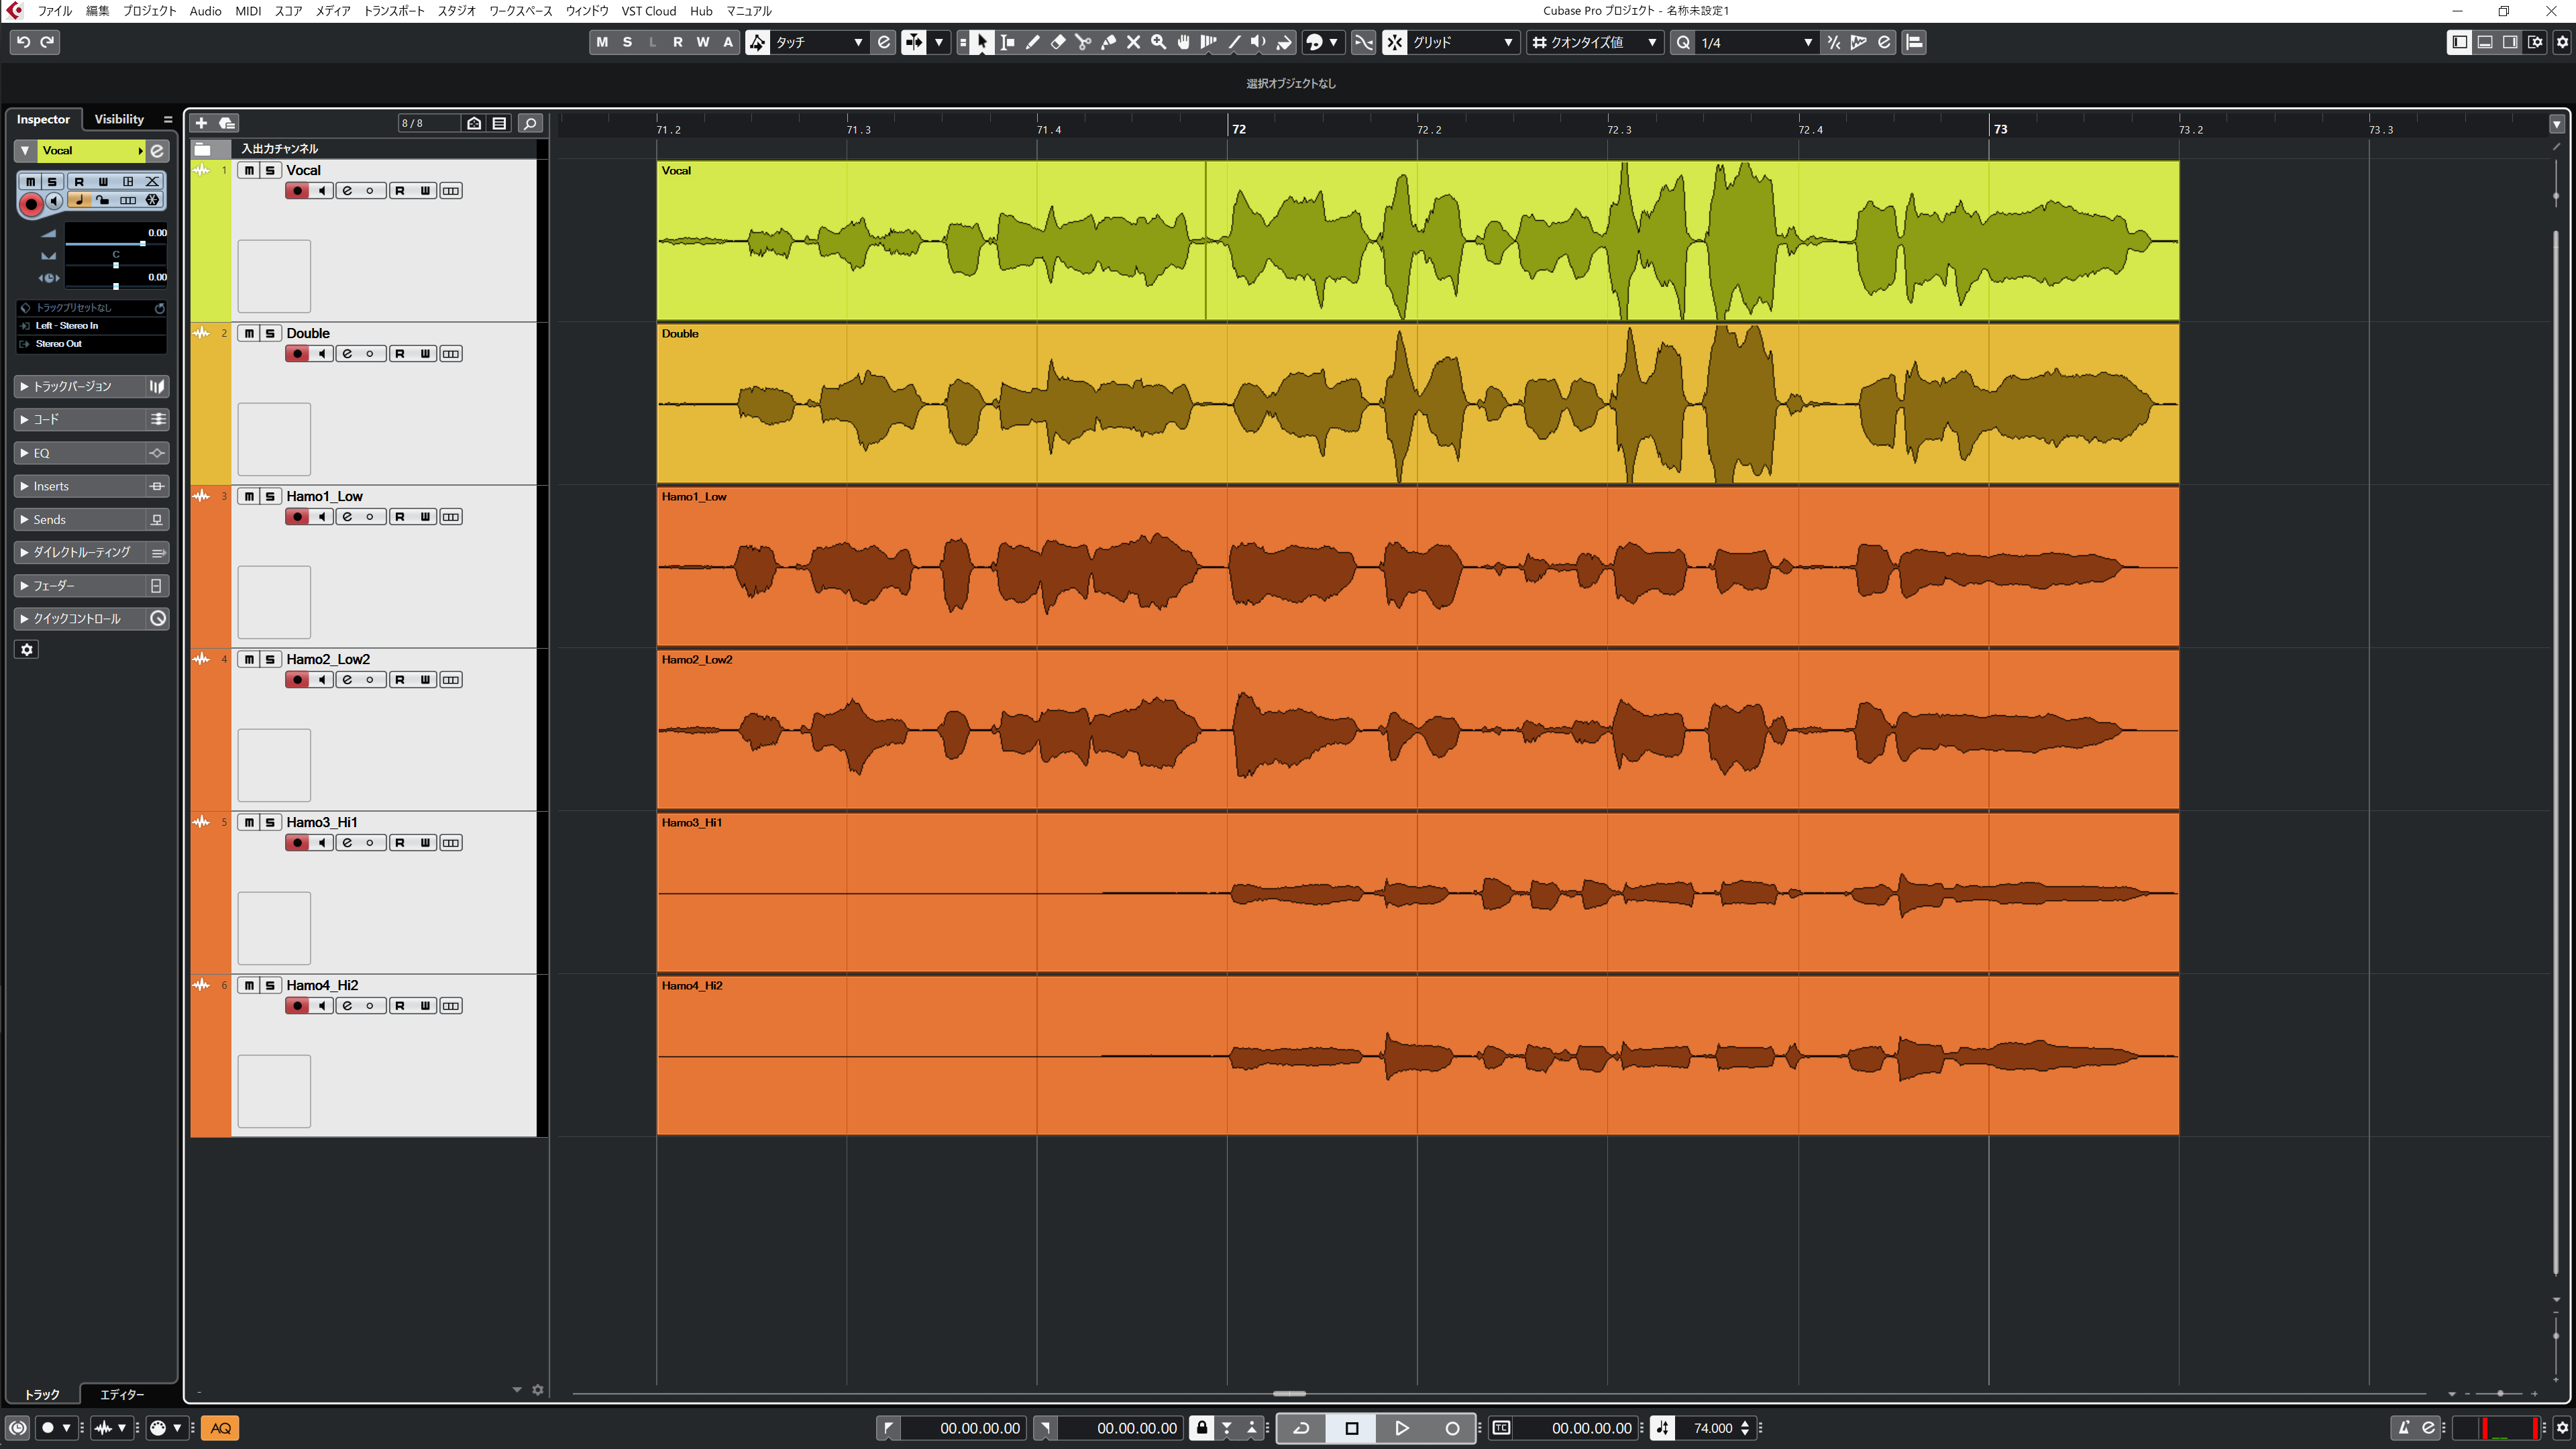Open the inspector settings gear
The image size is (2576, 1449).
coord(27,650)
